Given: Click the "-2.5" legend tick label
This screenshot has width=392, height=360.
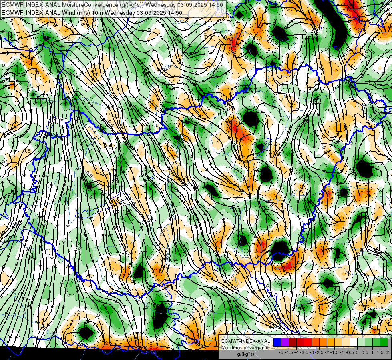Looking at the screenshot, I should pyautogui.click(x=319, y=352).
